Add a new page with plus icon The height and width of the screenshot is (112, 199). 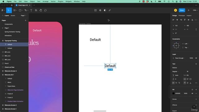click(x=25, y=20)
